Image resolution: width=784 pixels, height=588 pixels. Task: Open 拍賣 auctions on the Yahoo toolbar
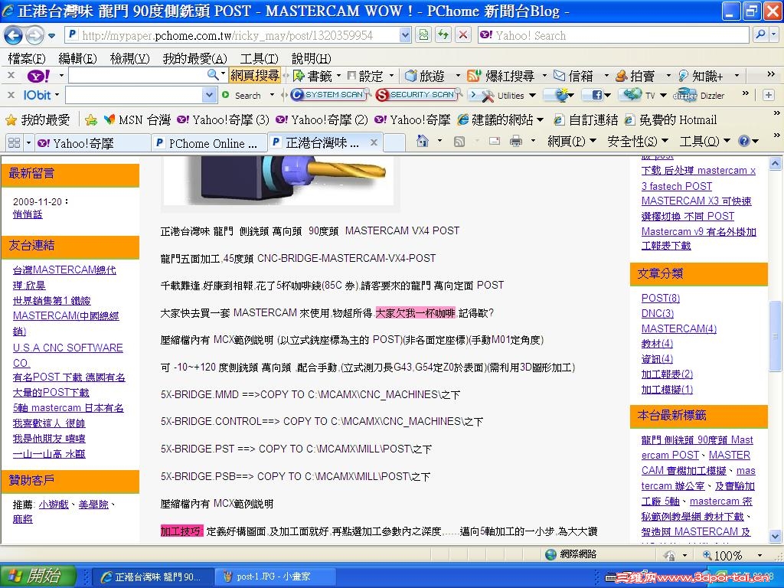tap(635, 76)
